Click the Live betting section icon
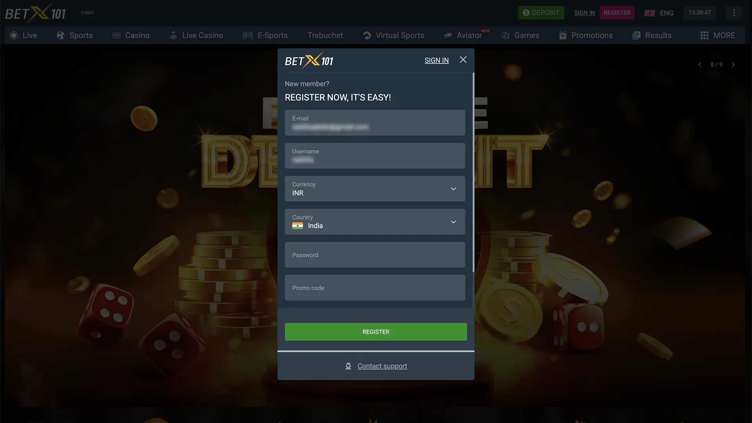752x423 pixels. point(13,35)
